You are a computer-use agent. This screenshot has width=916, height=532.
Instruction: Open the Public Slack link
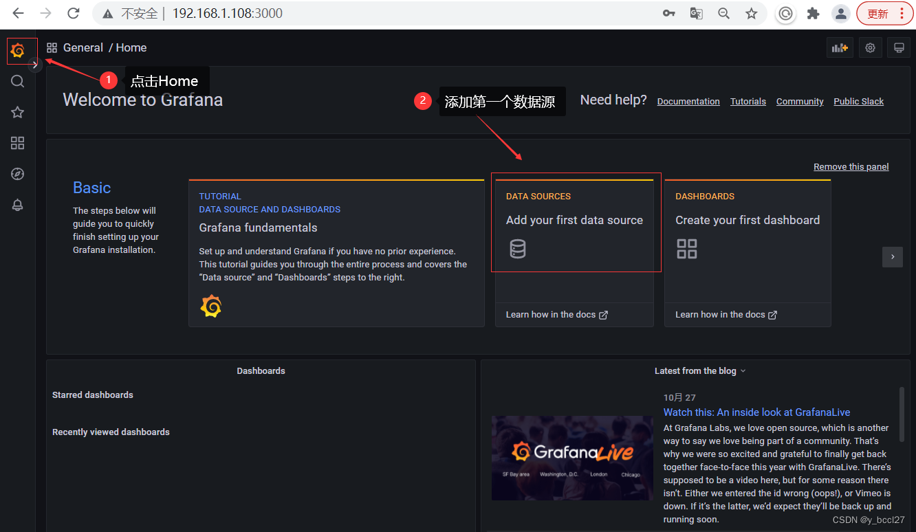click(859, 101)
